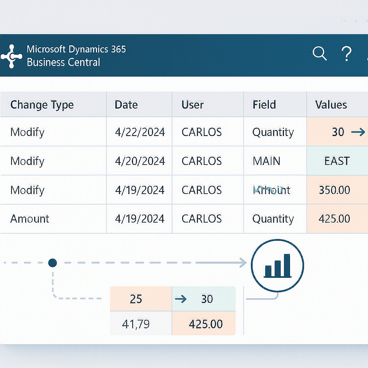Viewport: 368px width, 368px height.
Task: Click 4/19/2024 in the 350.00 row
Action: coord(140,190)
